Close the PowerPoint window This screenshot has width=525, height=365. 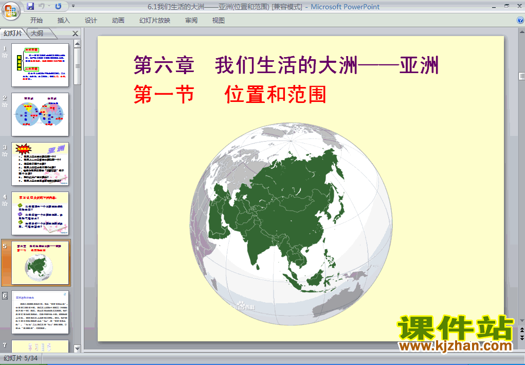520,6
